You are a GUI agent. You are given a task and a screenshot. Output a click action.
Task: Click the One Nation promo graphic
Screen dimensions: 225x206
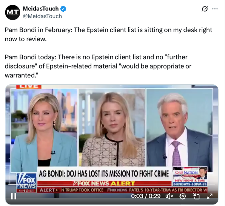coord(190,177)
